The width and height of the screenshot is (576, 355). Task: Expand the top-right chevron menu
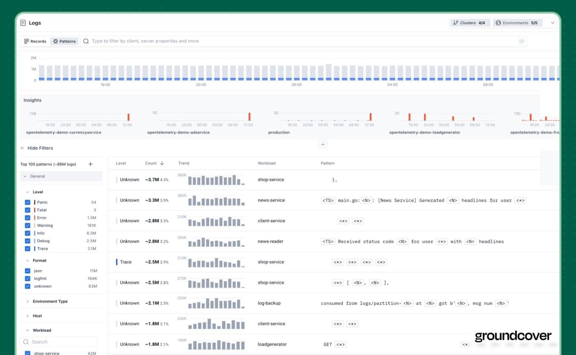point(553,23)
